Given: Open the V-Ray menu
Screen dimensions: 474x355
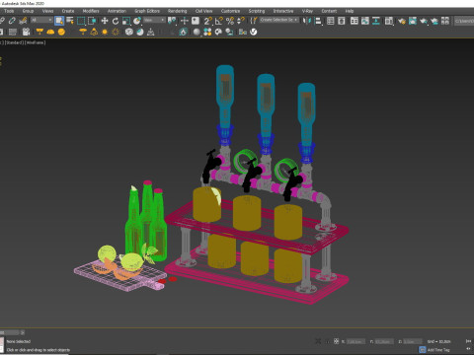Looking at the screenshot, I should (307, 11).
